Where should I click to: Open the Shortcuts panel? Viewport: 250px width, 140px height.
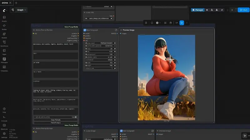point(4,127)
